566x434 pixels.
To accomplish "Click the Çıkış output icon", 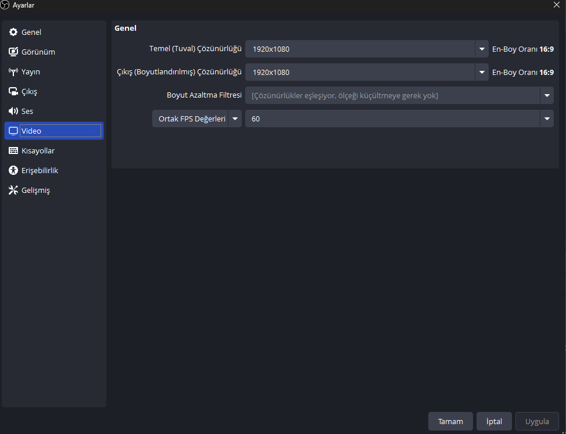I will (13, 91).
